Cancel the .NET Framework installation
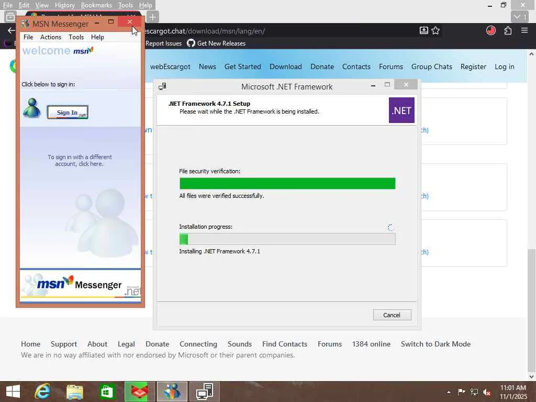The image size is (536, 402). 392,315
